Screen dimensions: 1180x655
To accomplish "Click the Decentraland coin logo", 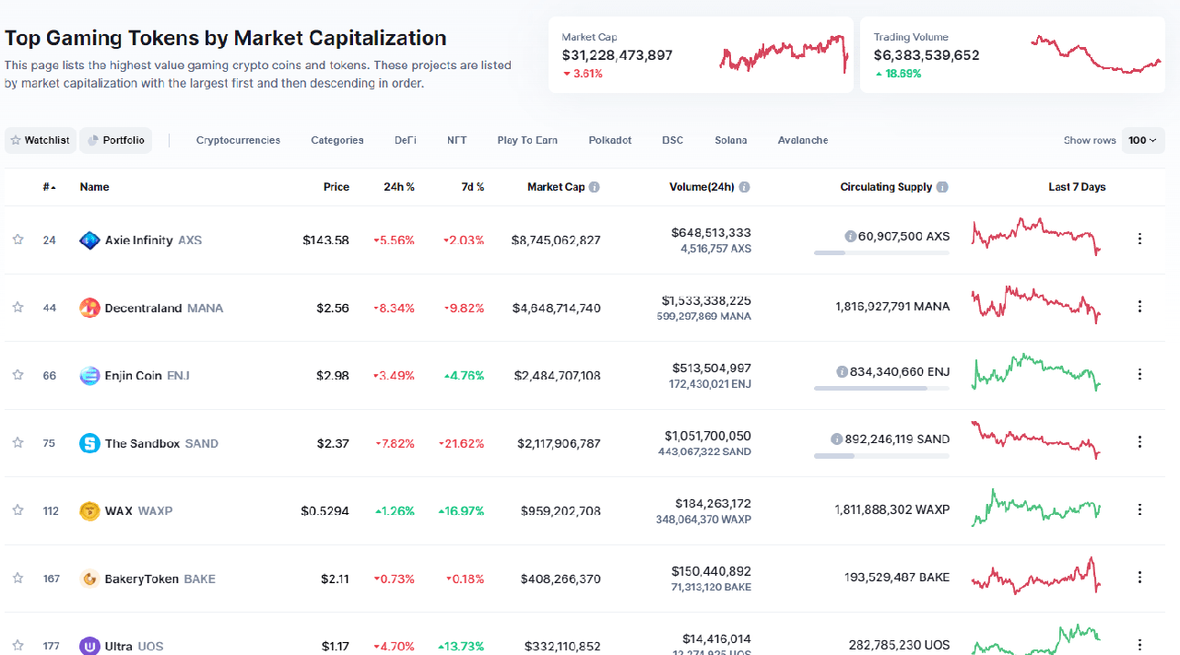I will point(89,307).
